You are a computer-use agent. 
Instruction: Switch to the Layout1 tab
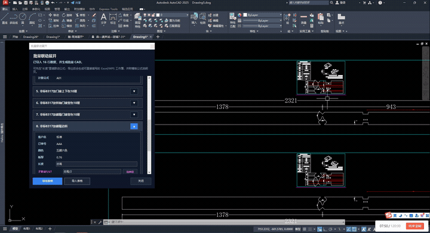pyautogui.click(x=27, y=229)
